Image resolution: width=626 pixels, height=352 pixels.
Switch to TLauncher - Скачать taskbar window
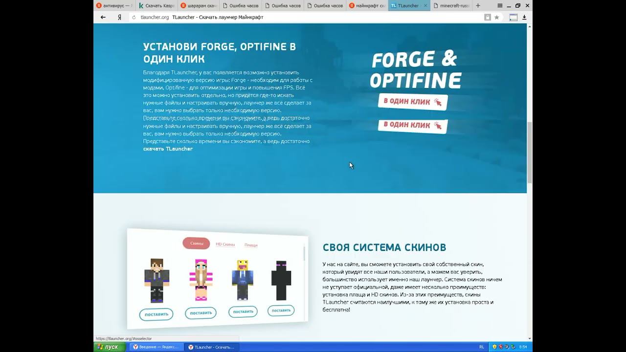coord(212,347)
